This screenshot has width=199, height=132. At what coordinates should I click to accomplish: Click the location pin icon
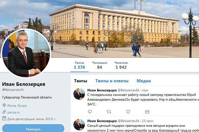click(4, 105)
